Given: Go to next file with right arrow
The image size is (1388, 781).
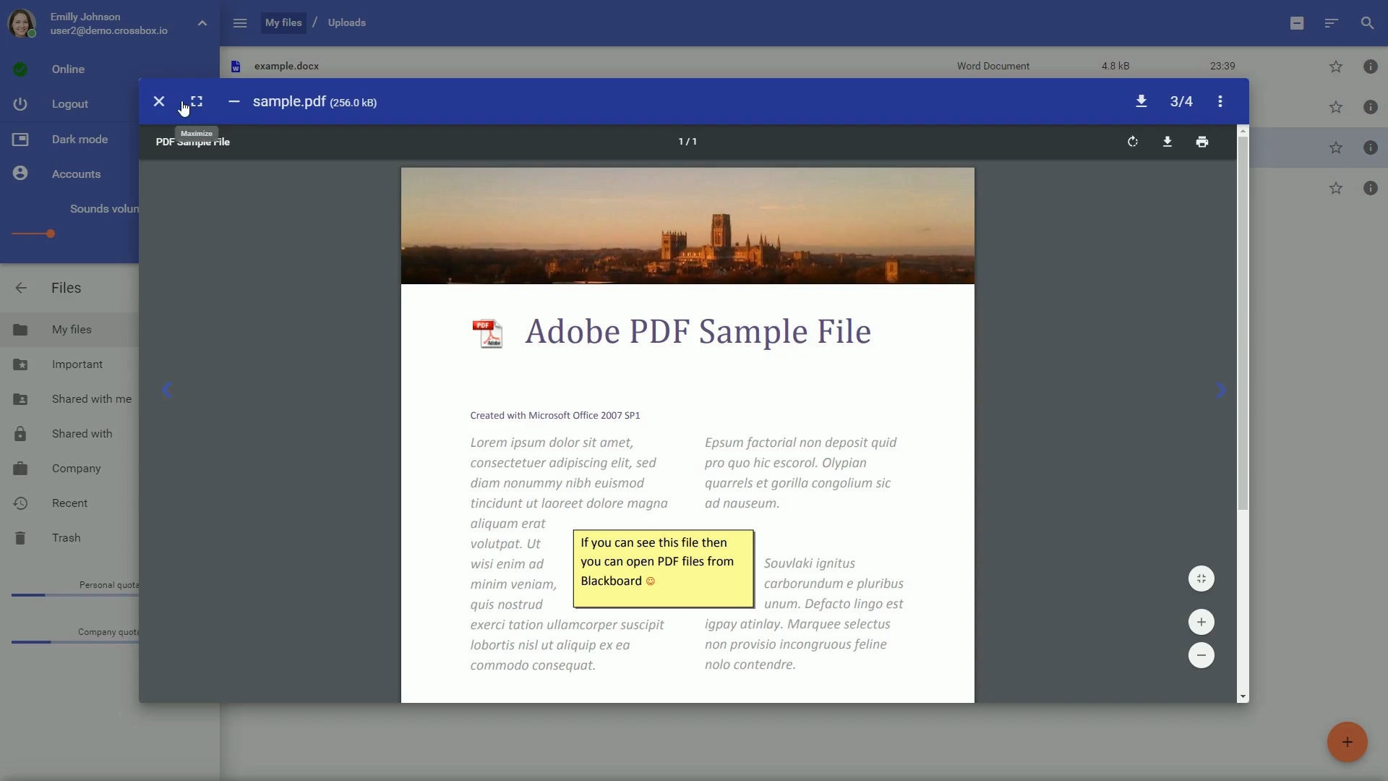Looking at the screenshot, I should pyautogui.click(x=1221, y=390).
